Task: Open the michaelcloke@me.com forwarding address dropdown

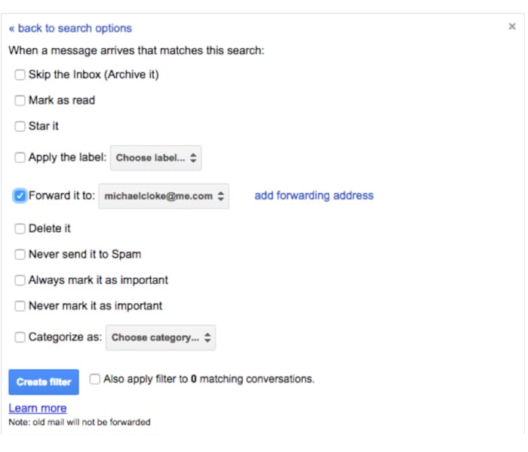Action: click(x=164, y=196)
